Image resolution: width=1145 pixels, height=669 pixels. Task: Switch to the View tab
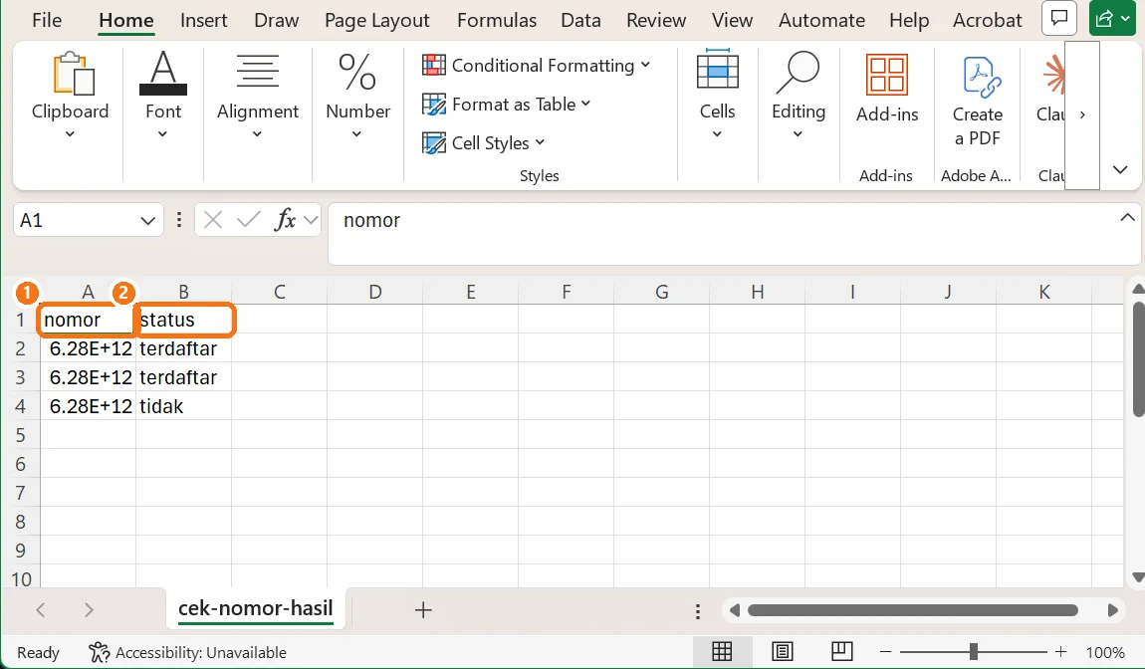[x=732, y=20]
